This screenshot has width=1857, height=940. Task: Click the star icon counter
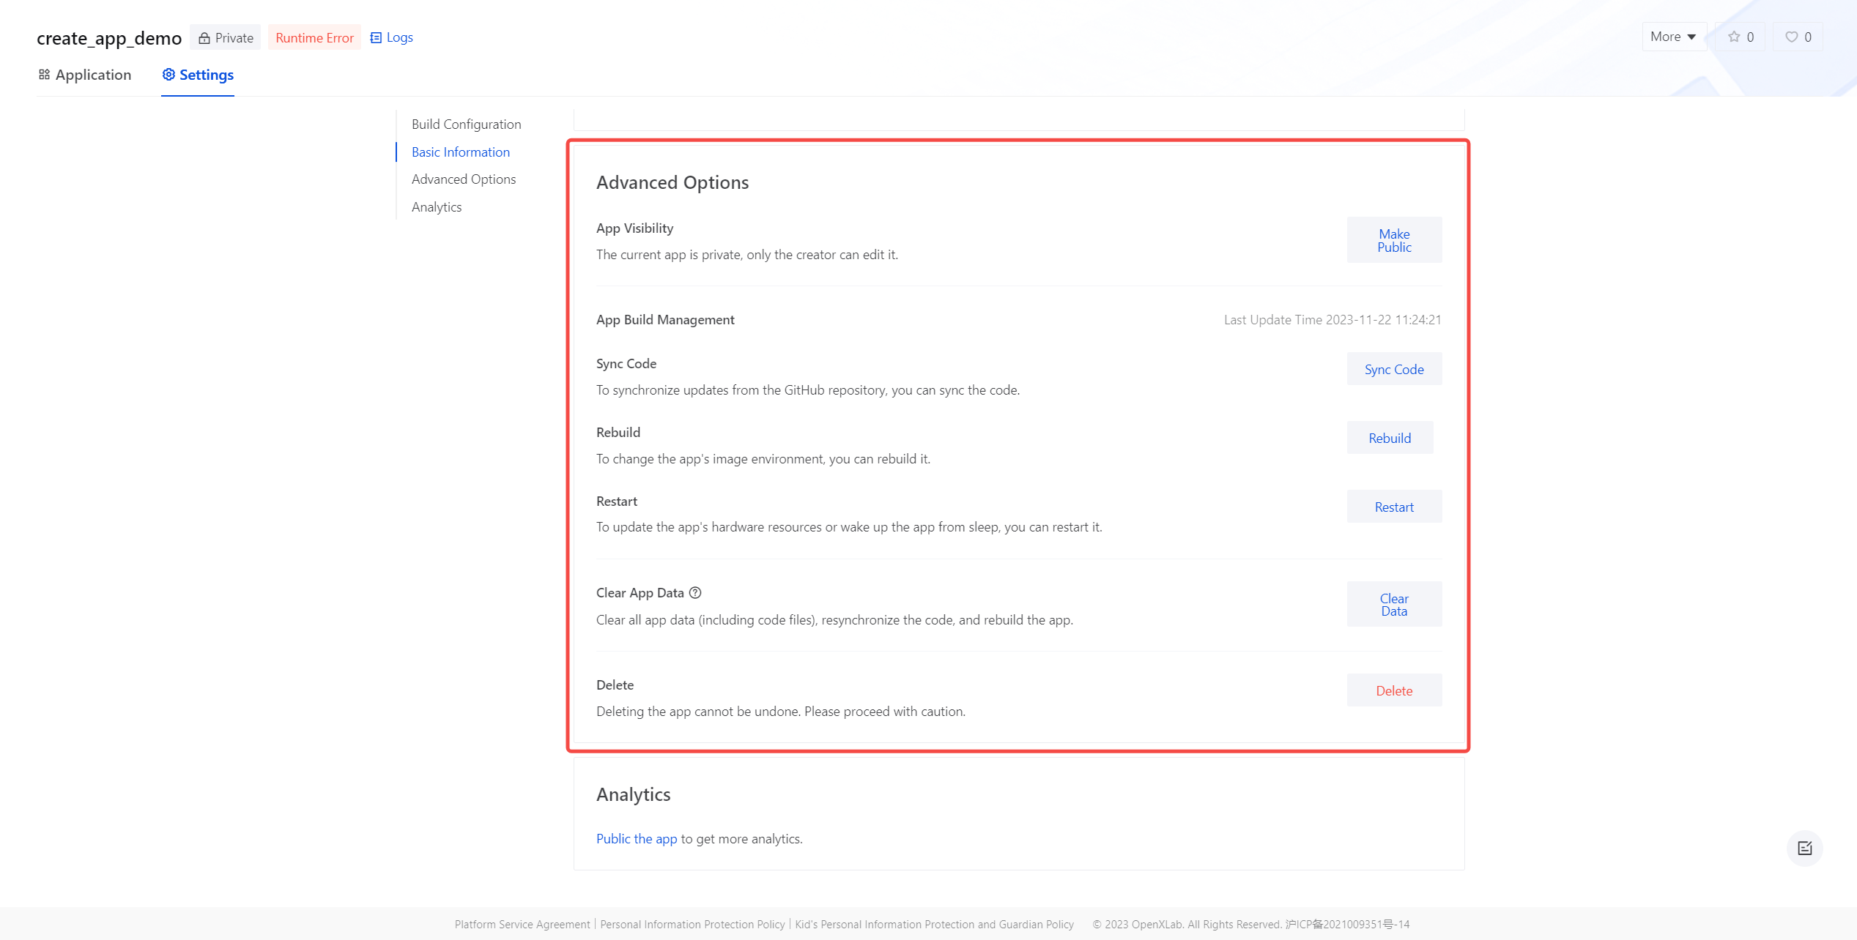click(x=1741, y=37)
